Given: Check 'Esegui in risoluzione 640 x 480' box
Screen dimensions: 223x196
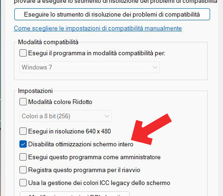Looking at the screenshot, I should click(x=23, y=131).
